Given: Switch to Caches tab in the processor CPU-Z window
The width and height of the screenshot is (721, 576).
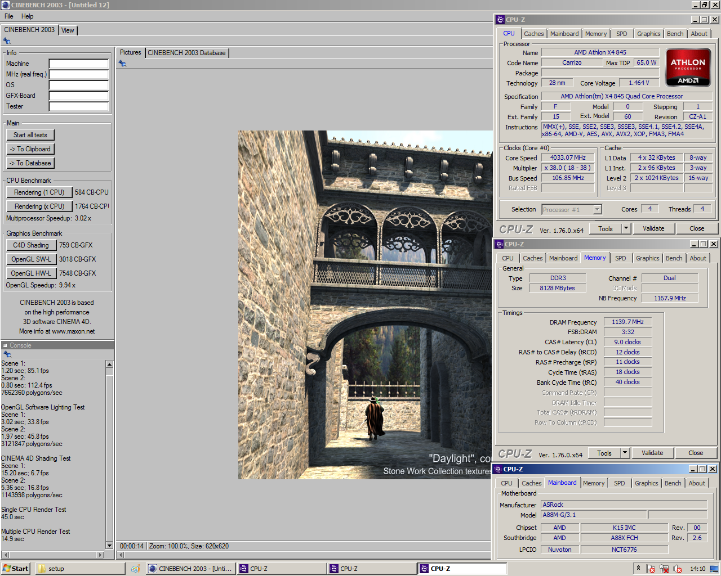Looking at the screenshot, I should pyautogui.click(x=534, y=34).
